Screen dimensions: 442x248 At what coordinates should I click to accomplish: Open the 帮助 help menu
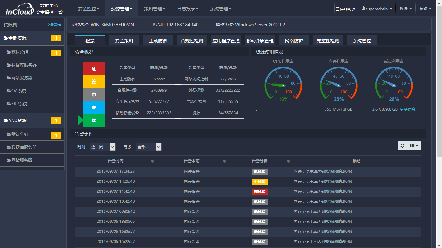click(x=425, y=9)
